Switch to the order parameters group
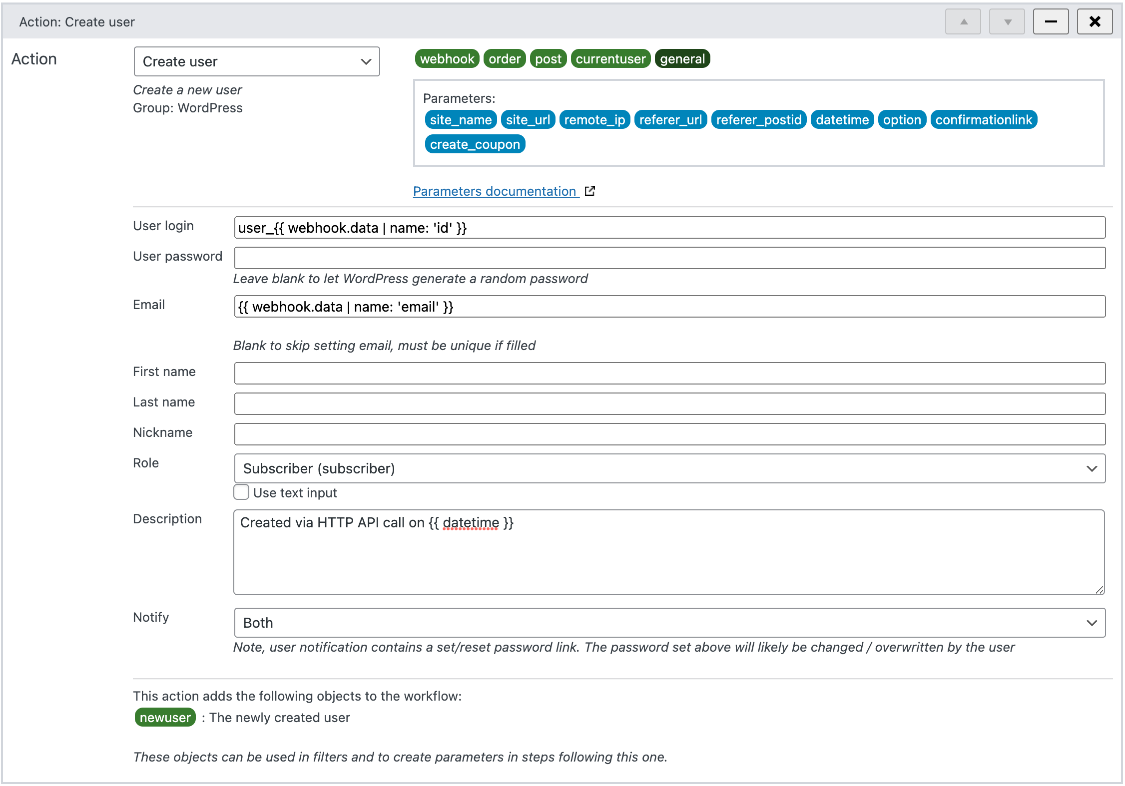1125x786 pixels. click(504, 58)
